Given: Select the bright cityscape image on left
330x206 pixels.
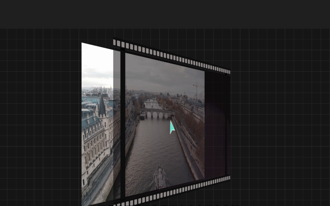Looking at the screenshot, I should [x=97, y=124].
